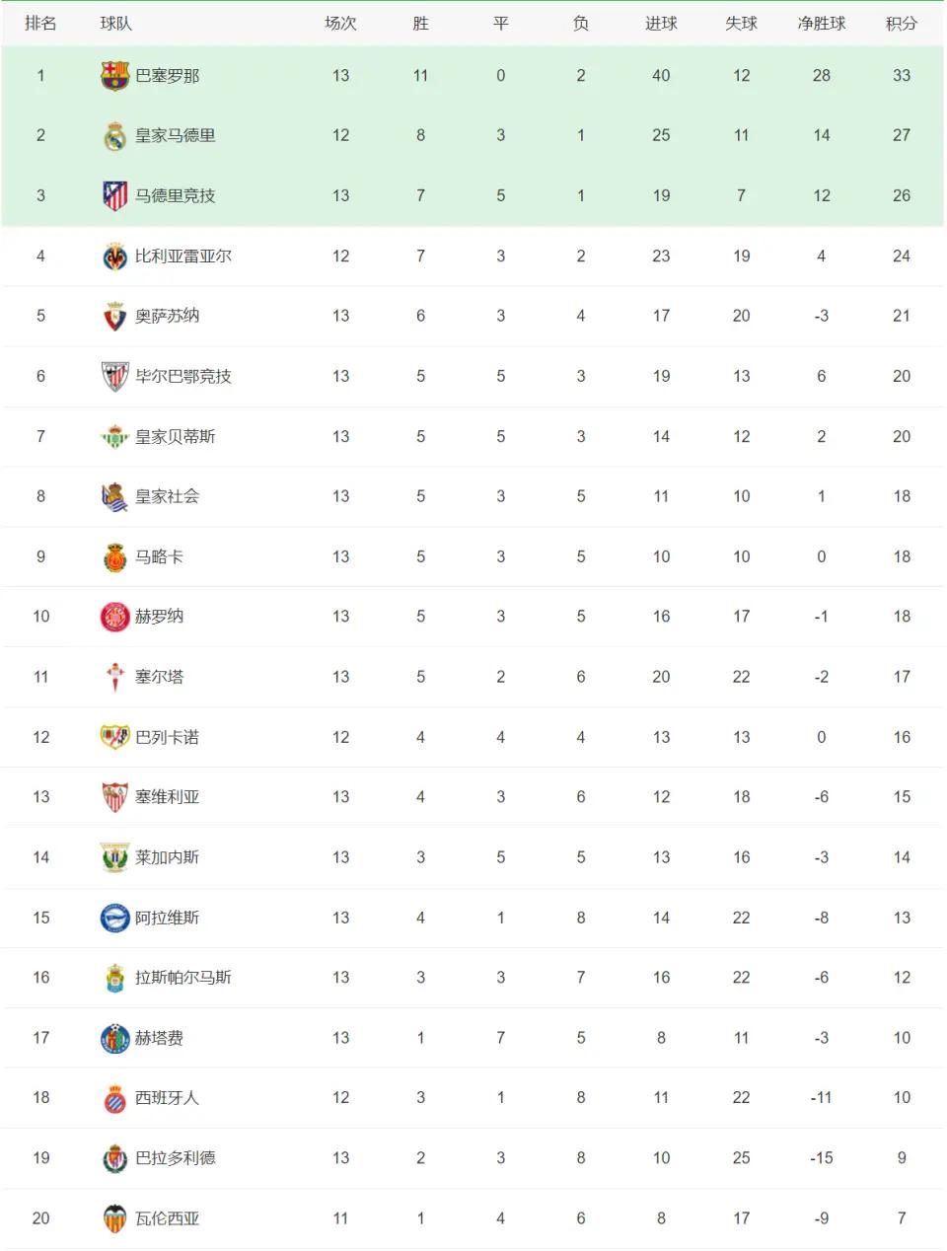Click the Espanyol club crest
The height and width of the screenshot is (1251, 947).
pos(115,1098)
